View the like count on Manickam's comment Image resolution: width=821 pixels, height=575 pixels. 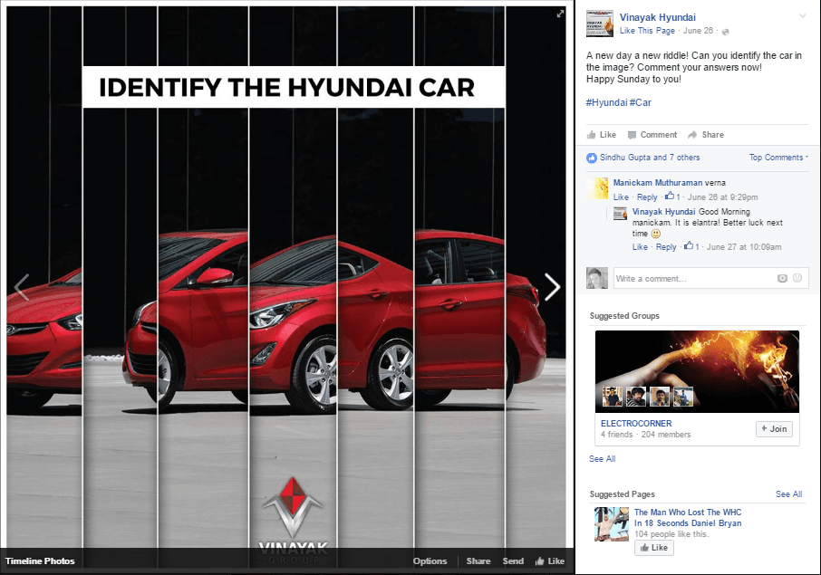point(672,196)
